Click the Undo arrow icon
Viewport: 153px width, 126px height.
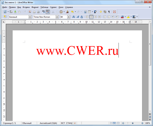[x=72, y=12]
